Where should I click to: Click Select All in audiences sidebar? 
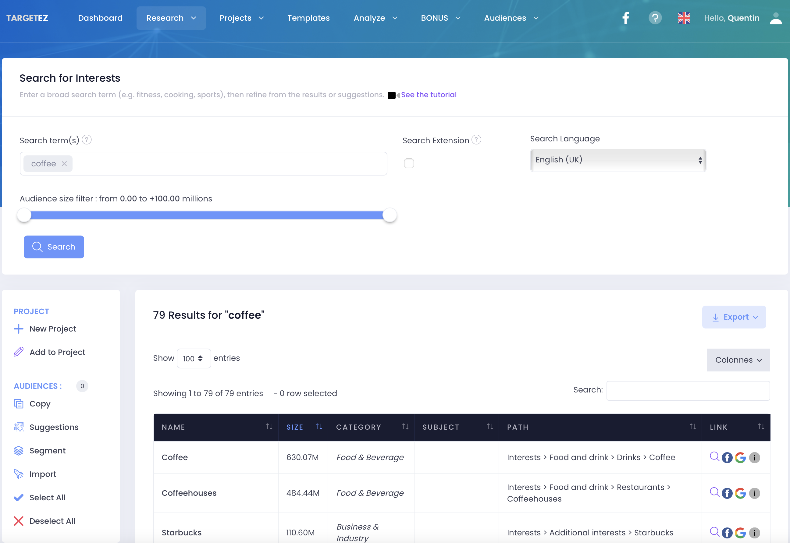tap(47, 497)
